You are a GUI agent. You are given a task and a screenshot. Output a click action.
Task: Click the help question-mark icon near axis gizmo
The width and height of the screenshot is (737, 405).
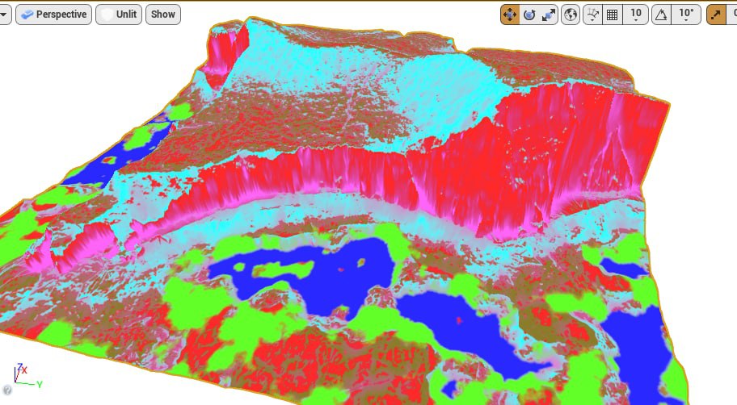(x=7, y=390)
